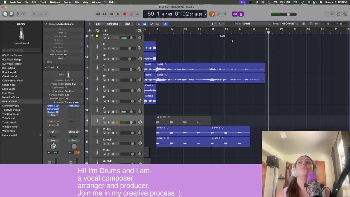Open the Mixer sliders button

click(40, 14)
